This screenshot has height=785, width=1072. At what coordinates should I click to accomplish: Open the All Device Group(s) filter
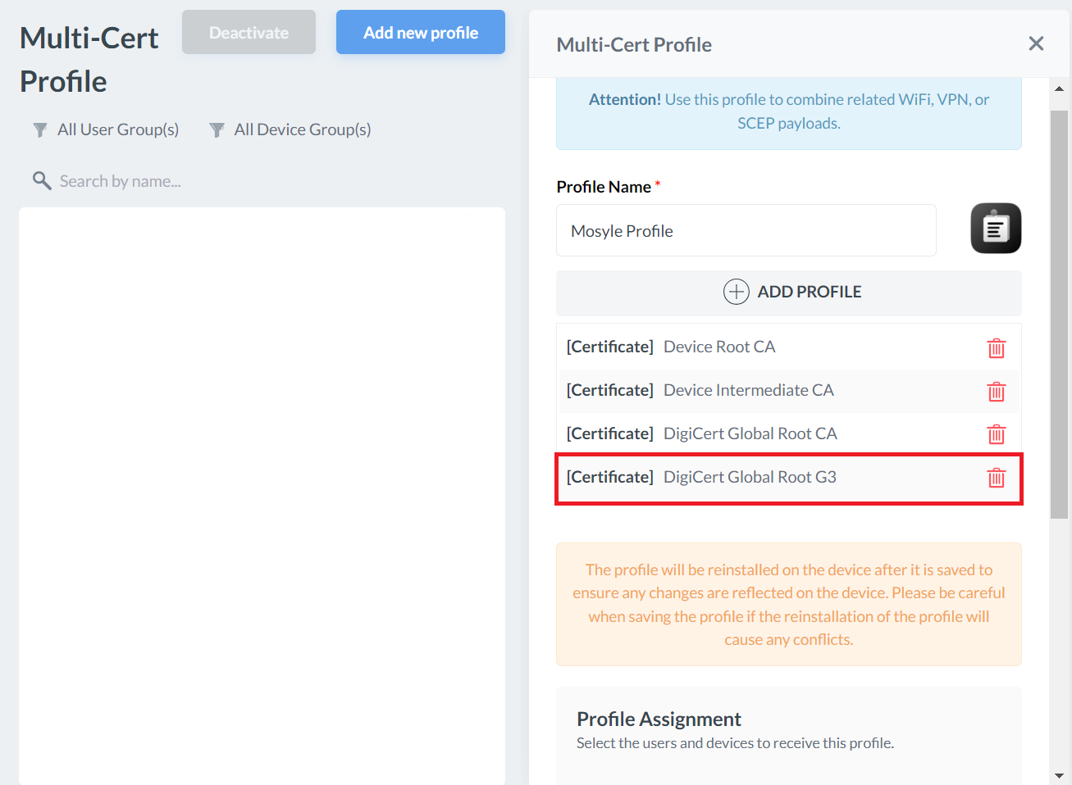coord(290,129)
